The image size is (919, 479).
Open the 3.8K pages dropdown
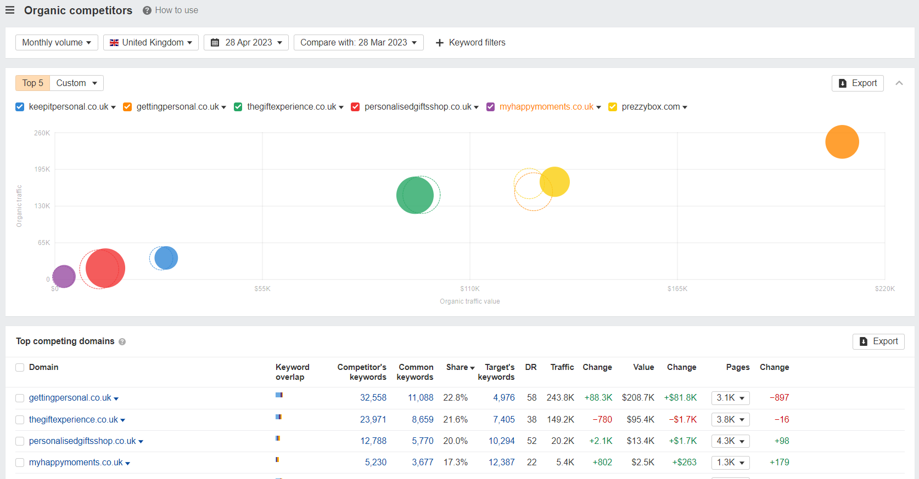(x=730, y=420)
